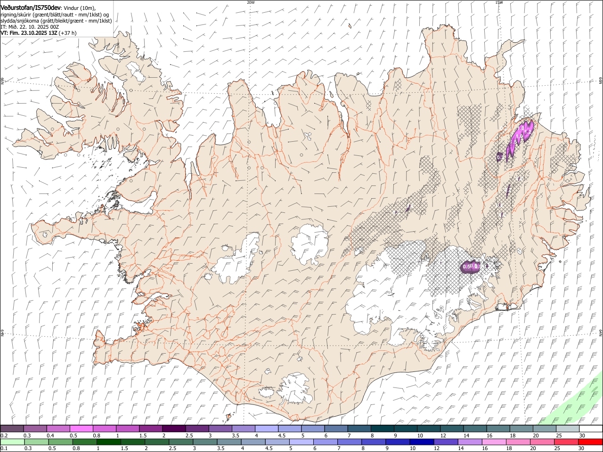Image resolution: width=603 pixels, height=452 pixels.
Task: Pick the top-row legend swatch between 18 and 20
Action: (x=521, y=428)
